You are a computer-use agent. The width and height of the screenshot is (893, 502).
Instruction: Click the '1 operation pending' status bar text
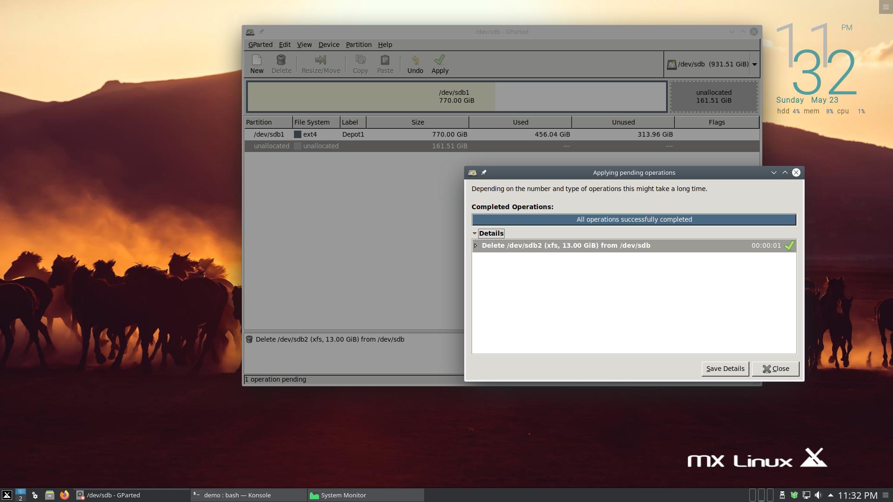(x=275, y=379)
